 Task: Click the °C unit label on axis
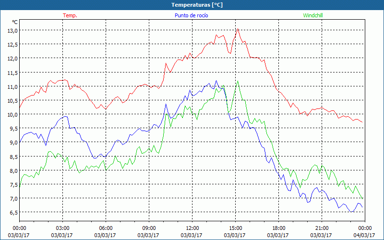15,22
